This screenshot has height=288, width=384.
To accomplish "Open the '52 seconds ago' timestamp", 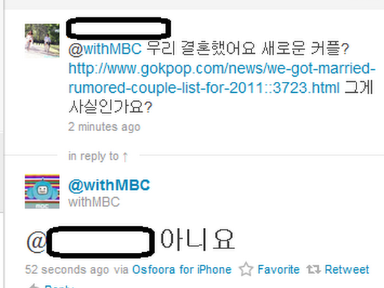I will (x=67, y=269).
